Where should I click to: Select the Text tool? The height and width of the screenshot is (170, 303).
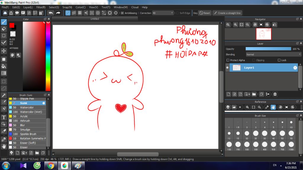point(4,117)
